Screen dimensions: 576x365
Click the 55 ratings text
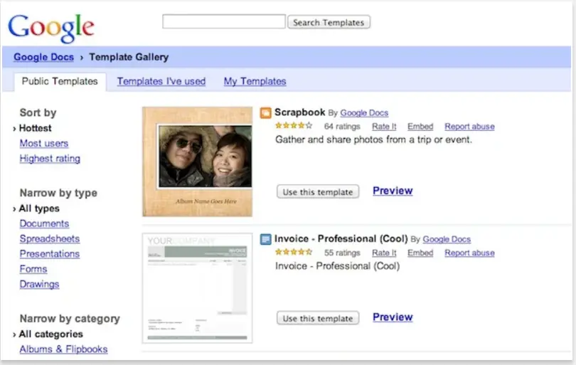coord(342,253)
